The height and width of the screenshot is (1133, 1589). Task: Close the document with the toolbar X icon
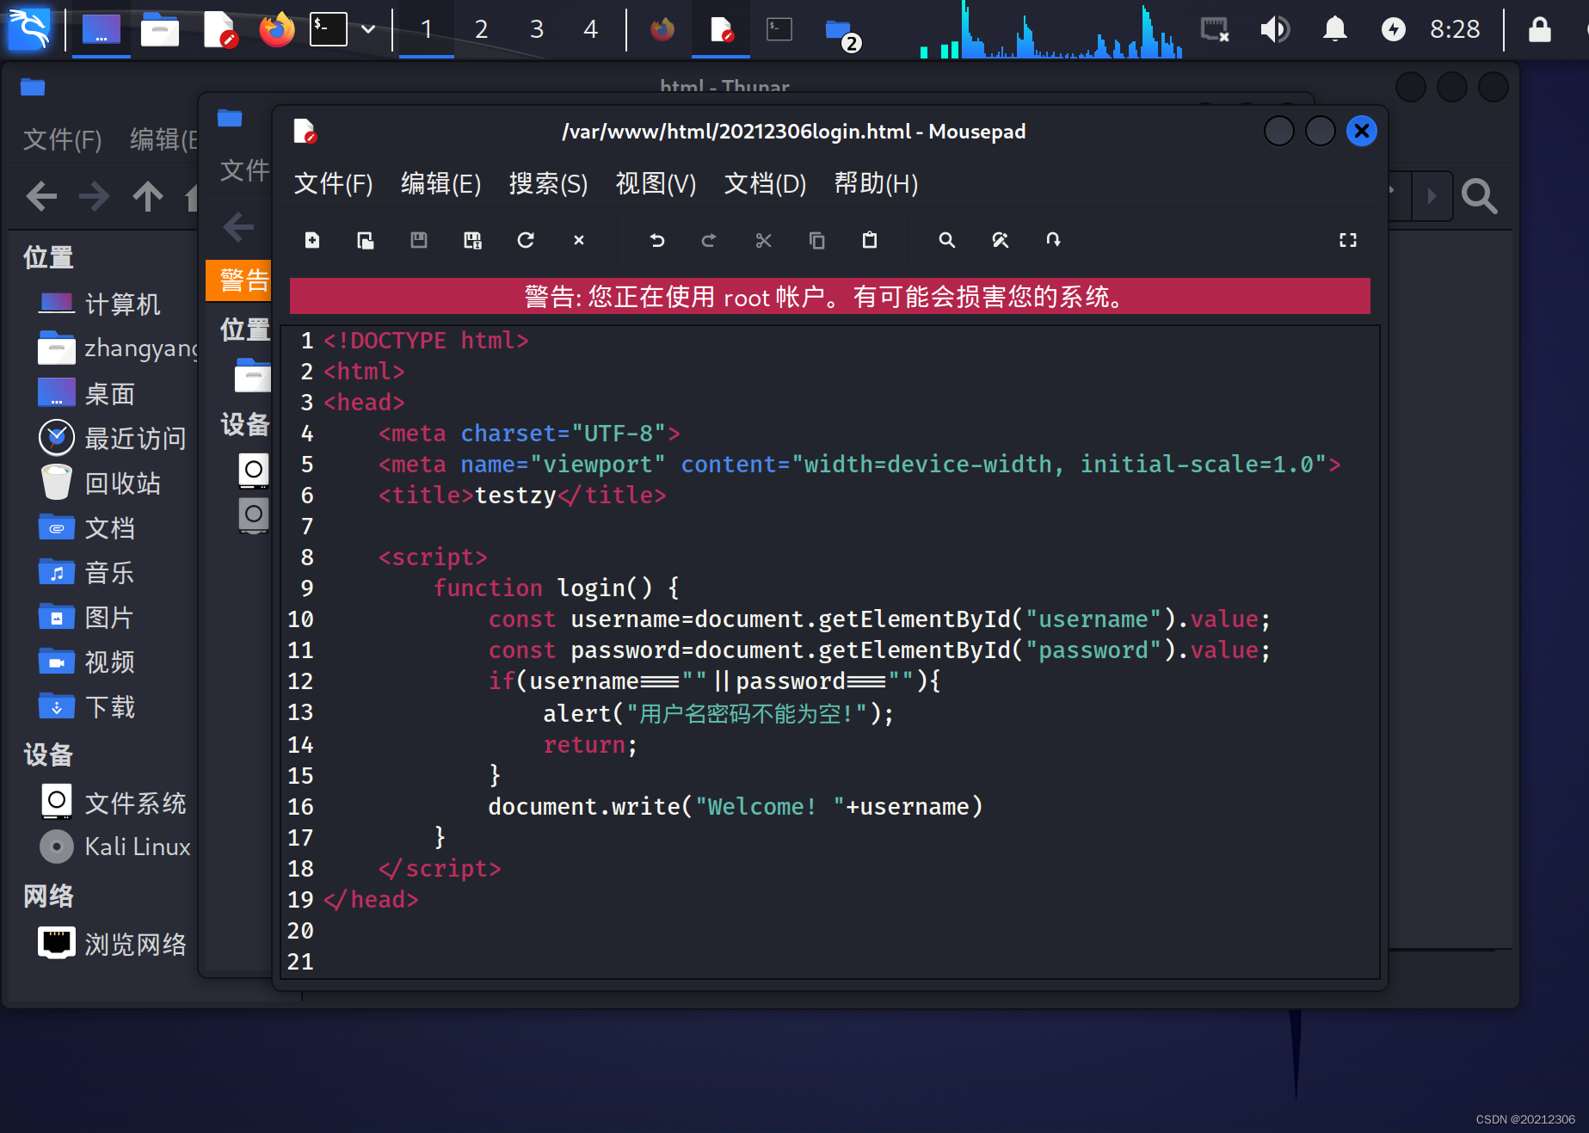[x=579, y=240]
